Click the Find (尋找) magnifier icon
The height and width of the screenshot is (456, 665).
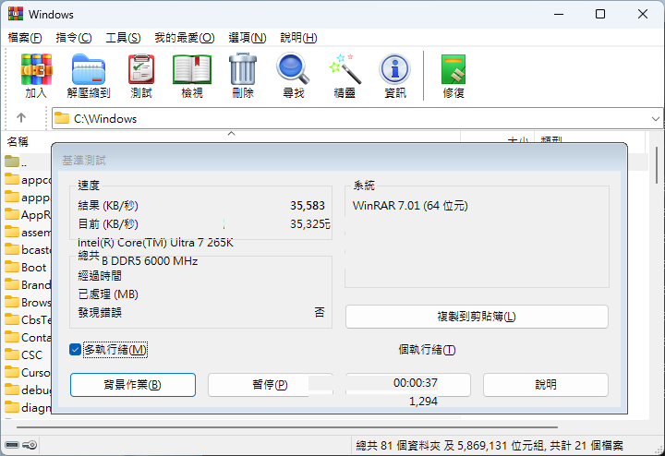coord(294,76)
